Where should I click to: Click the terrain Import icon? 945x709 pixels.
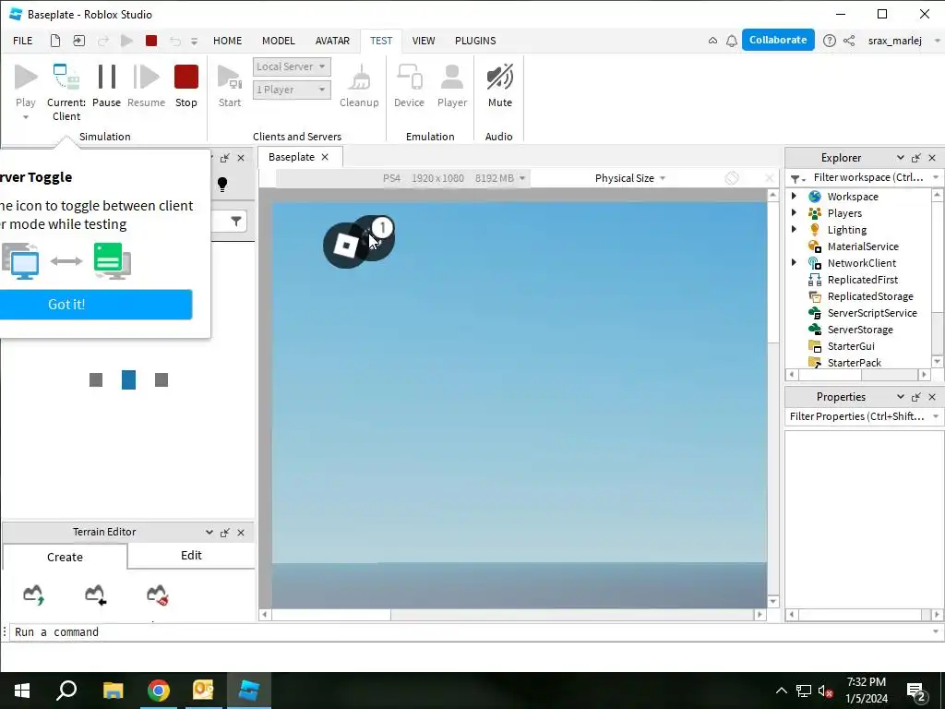pyautogui.click(x=95, y=595)
